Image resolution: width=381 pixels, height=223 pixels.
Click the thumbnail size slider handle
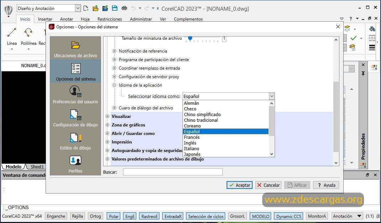(190, 38)
